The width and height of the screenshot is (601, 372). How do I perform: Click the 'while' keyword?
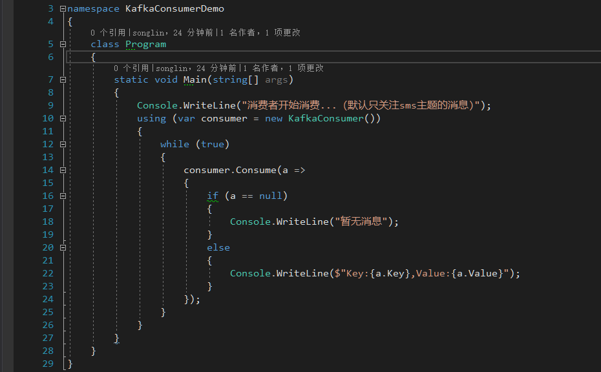174,145
